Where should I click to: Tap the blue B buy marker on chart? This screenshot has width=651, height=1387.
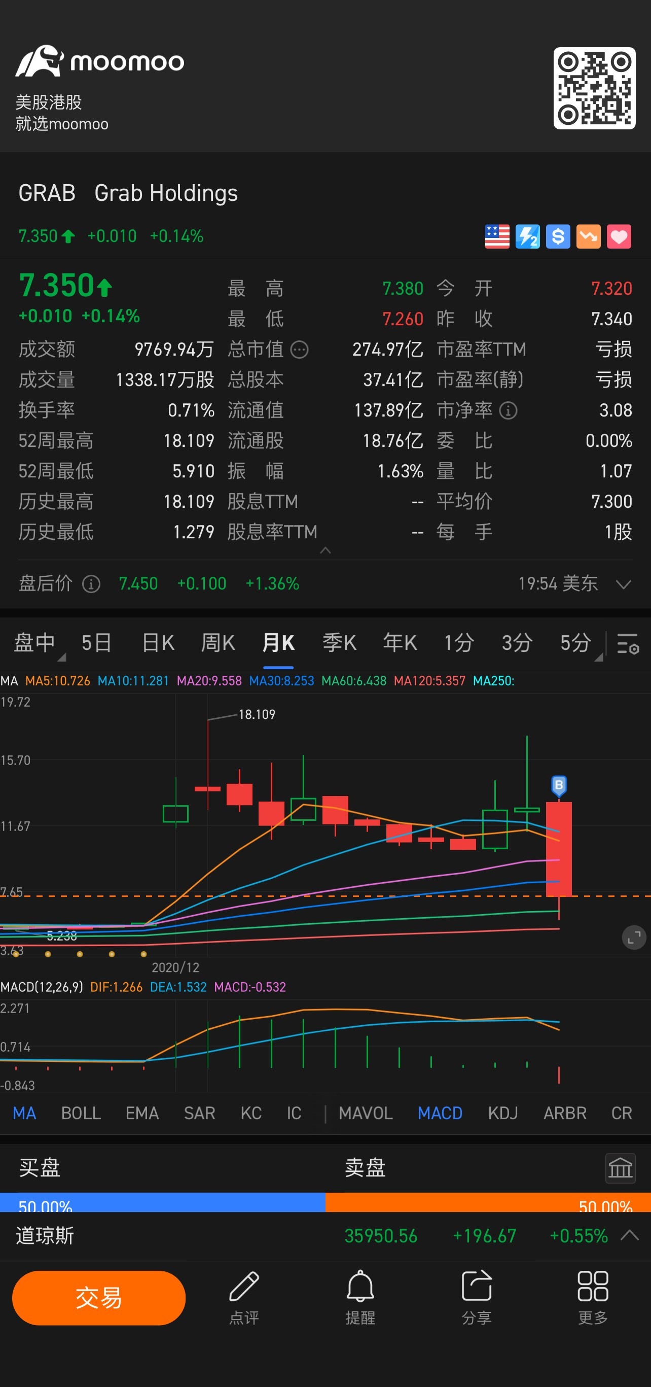558,785
